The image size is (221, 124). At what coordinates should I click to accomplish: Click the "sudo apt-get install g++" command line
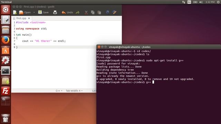click(x=165, y=61)
